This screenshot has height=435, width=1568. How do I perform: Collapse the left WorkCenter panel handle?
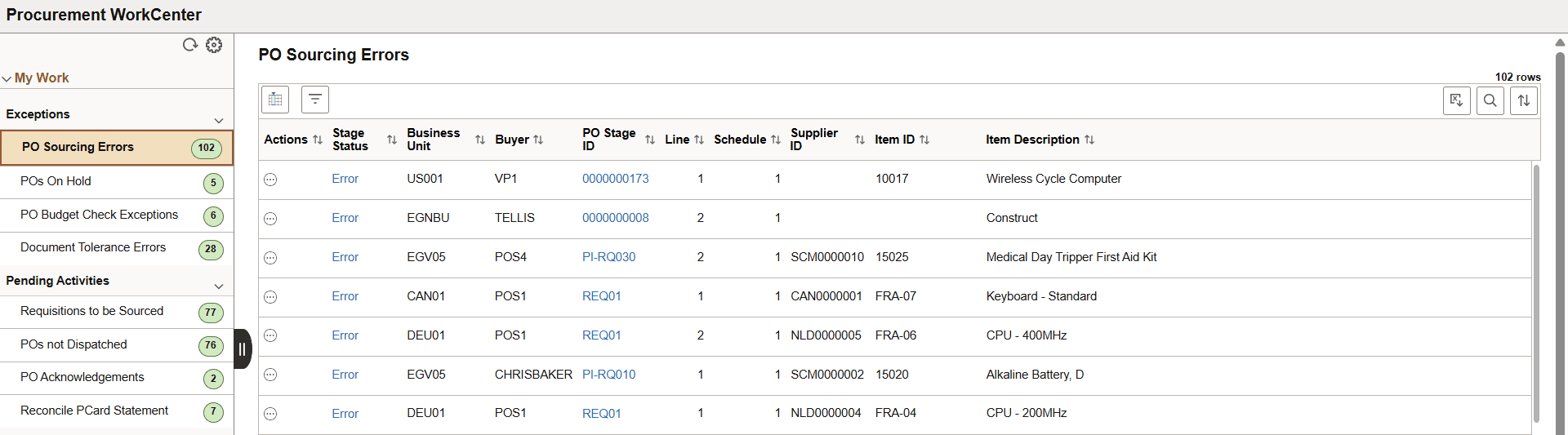click(243, 349)
